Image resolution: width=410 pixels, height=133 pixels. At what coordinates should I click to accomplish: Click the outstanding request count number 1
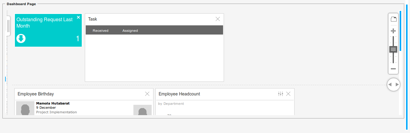78,39
